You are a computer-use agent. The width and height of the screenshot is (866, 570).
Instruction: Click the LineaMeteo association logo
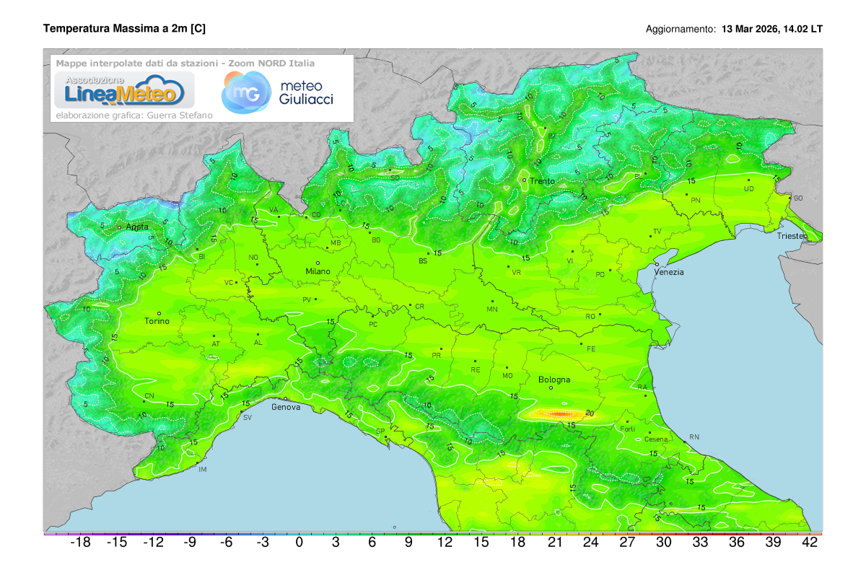pyautogui.click(x=123, y=89)
